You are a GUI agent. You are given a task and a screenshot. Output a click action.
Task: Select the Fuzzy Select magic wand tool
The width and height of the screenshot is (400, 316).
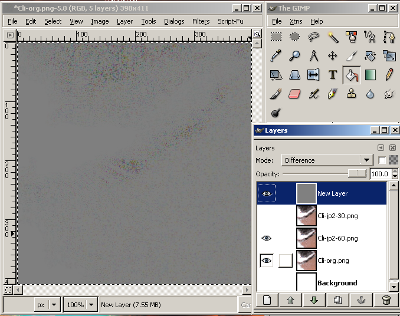click(333, 37)
